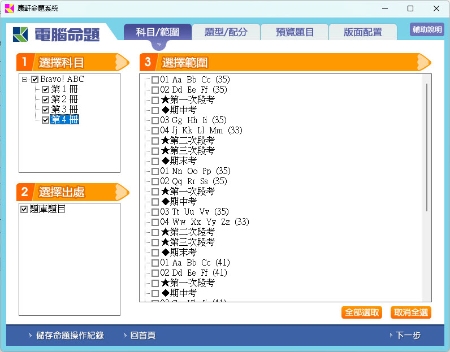Viewport: 450px width, 352px height.
Task: Click the 取消全選 button
Action: (x=411, y=312)
